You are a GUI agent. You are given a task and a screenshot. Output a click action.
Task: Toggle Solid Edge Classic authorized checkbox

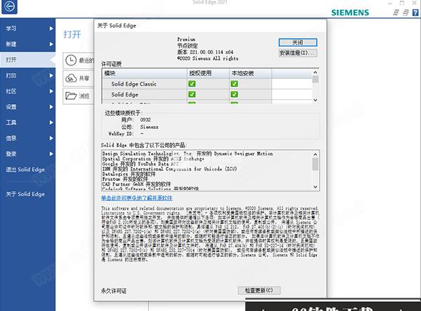192,84
